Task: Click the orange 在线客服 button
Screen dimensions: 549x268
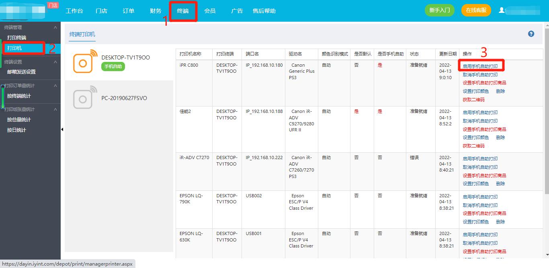Action: coord(476,10)
